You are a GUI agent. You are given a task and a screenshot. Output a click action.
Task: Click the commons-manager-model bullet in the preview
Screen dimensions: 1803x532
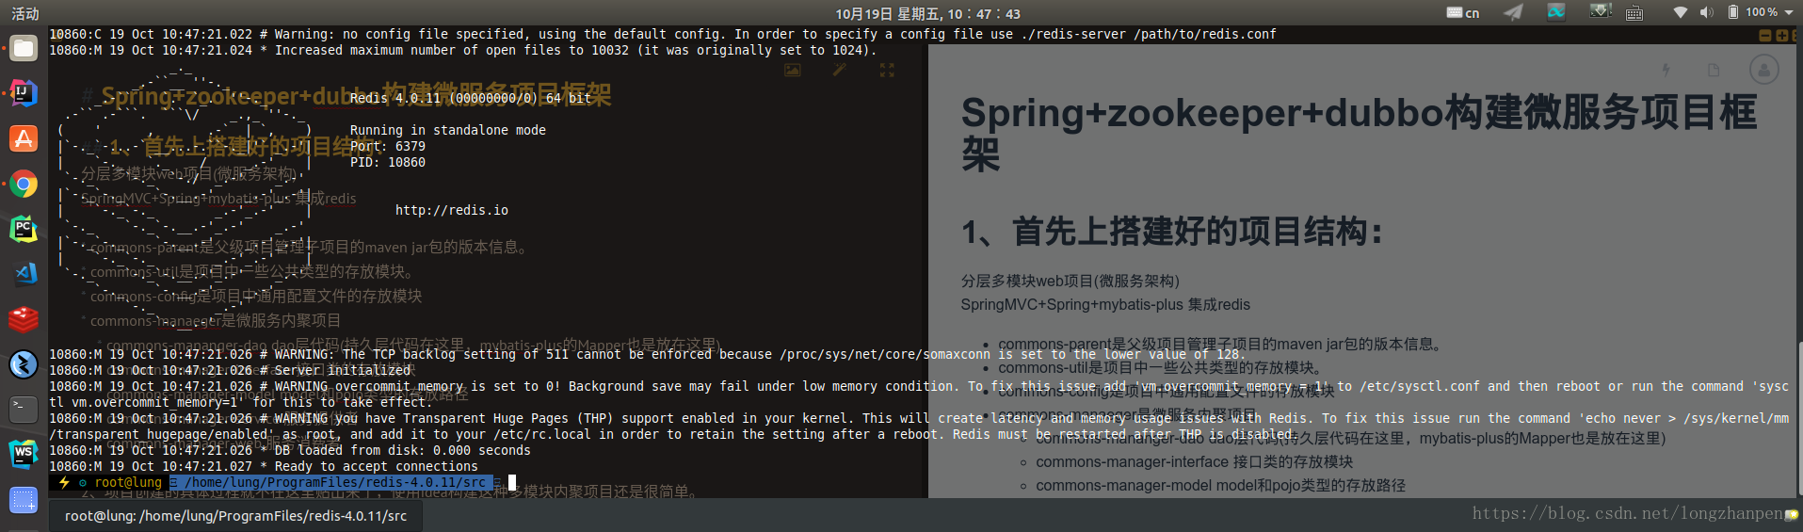(x=1220, y=485)
